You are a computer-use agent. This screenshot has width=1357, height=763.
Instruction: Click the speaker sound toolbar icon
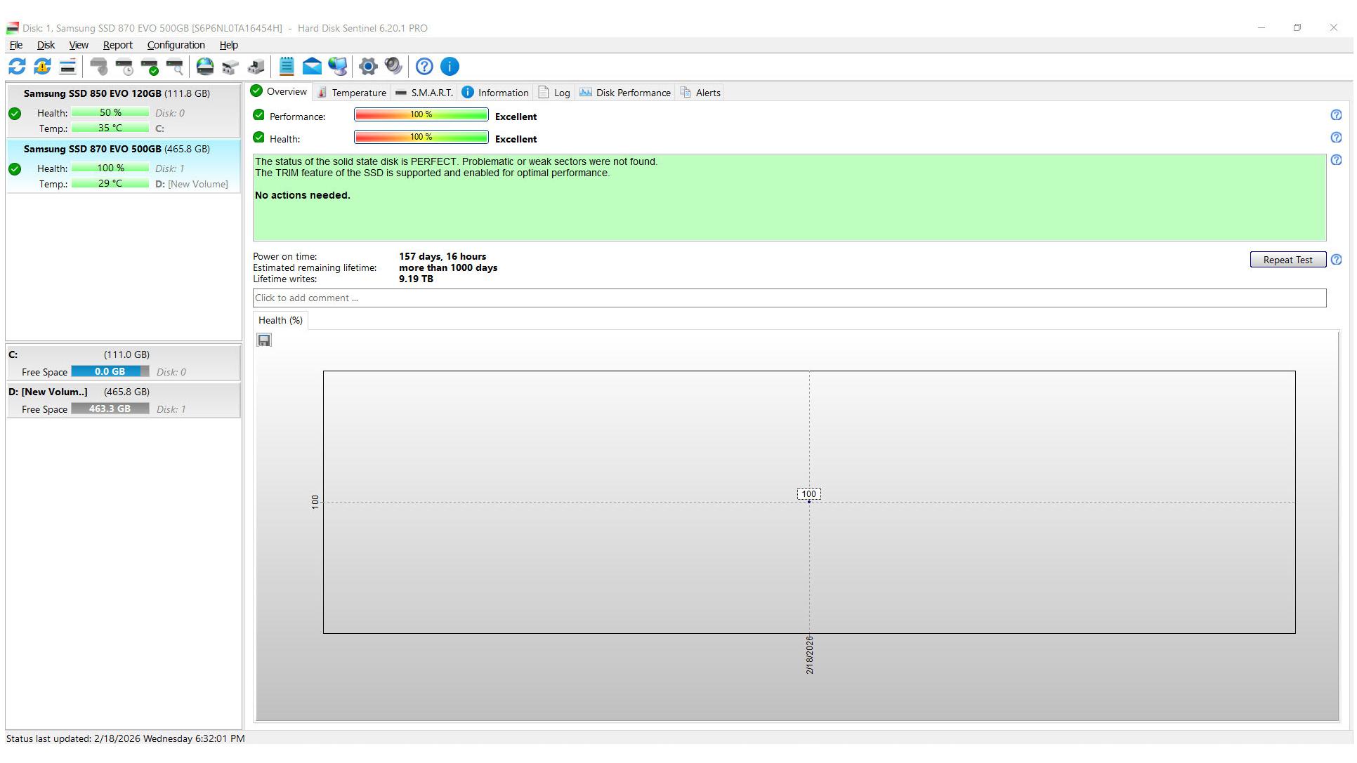(x=393, y=67)
